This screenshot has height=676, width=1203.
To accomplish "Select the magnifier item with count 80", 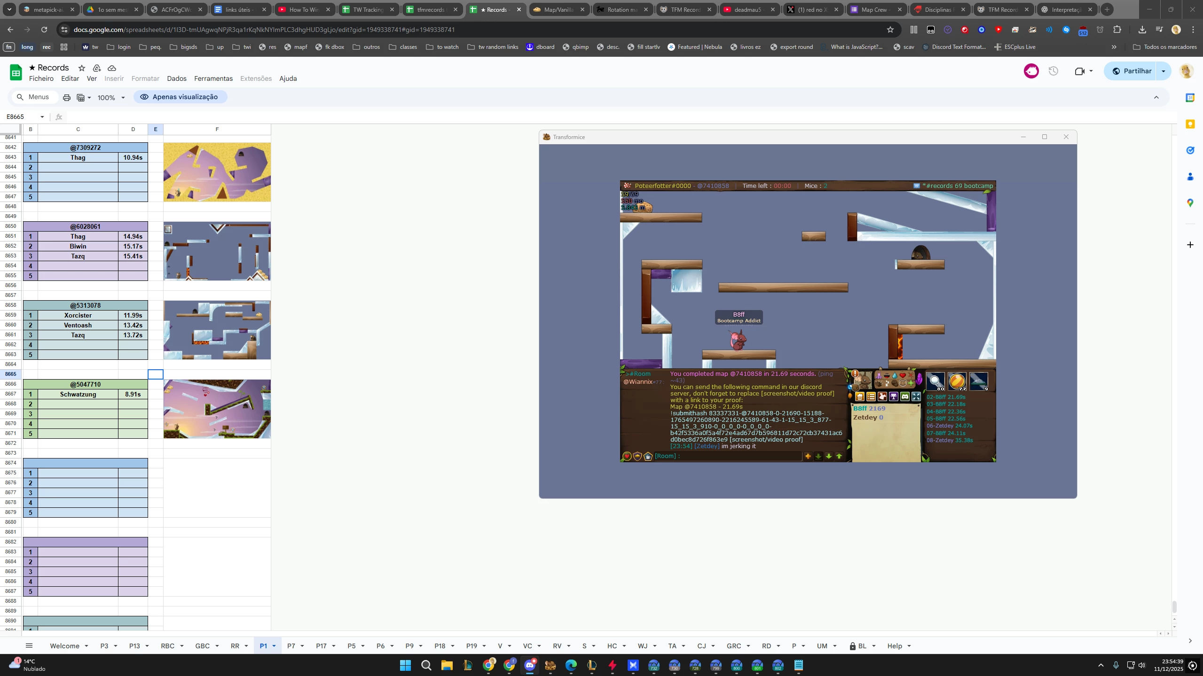I will [936, 381].
